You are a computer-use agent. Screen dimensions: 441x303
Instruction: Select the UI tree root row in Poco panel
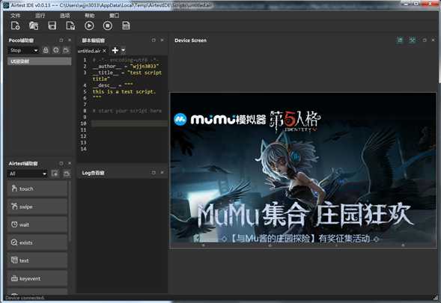[x=40, y=61]
